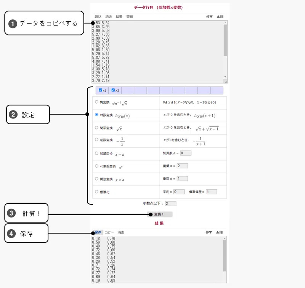305x288 pixels.
Task: Select the 角変換 radio button
Action: coord(96,102)
